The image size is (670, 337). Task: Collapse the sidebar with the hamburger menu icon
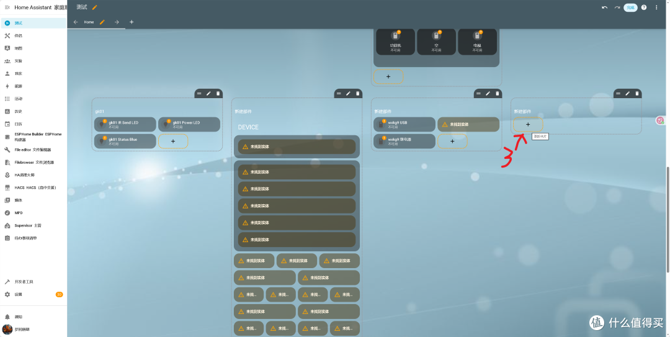point(7,7)
